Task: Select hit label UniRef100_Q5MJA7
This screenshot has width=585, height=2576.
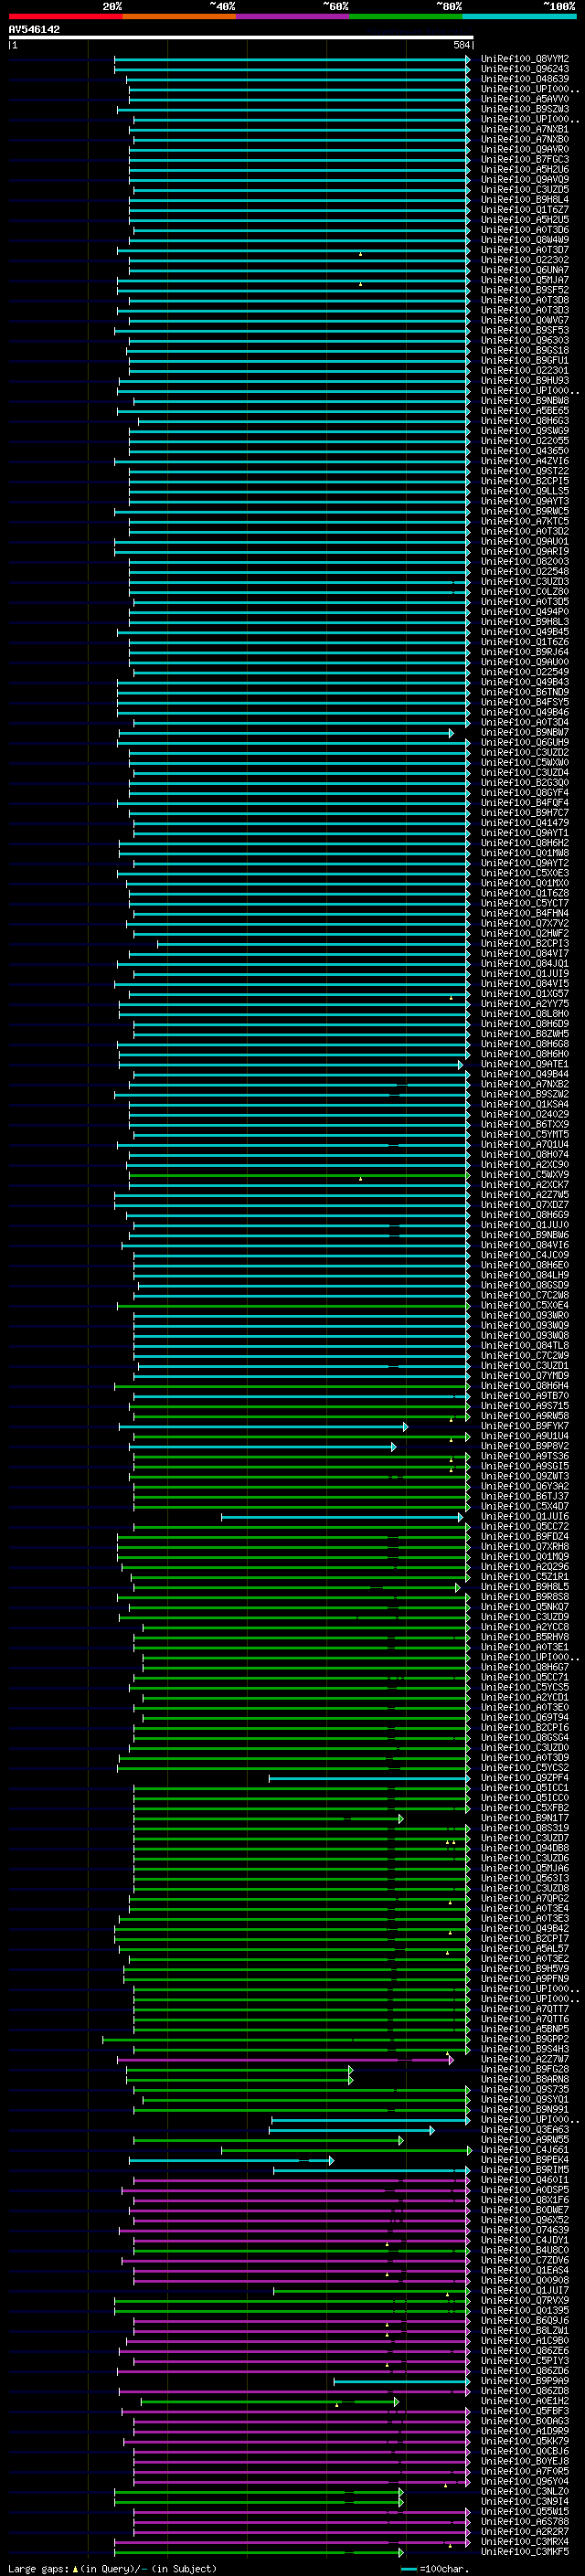Action: pos(525,280)
